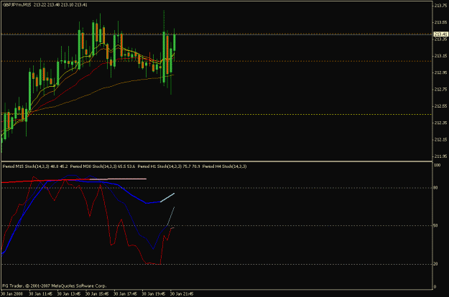Click the 30 Jan 19:45 time label
The width and height of the screenshot is (449, 297).
[154, 294]
